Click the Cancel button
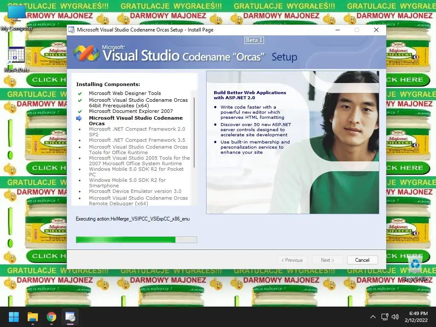Screen dimensions: 436x327 tap(362, 260)
